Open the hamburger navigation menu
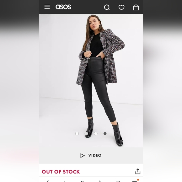This screenshot has width=182, height=182. [x=47, y=7]
